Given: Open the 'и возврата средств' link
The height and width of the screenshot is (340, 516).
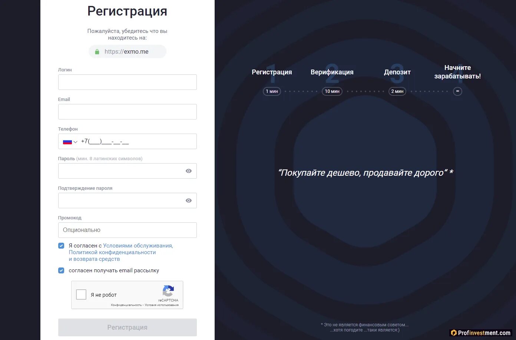Looking at the screenshot, I should point(94,259).
